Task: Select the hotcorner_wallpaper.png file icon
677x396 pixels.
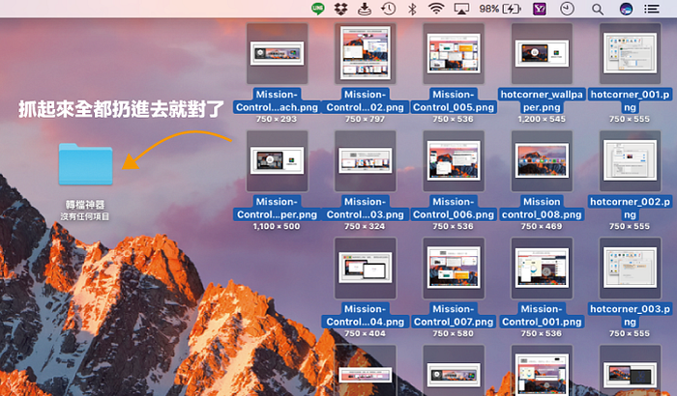Action: pos(542,53)
